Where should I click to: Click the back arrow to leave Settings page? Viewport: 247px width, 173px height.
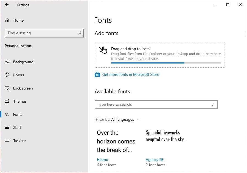click(7, 5)
